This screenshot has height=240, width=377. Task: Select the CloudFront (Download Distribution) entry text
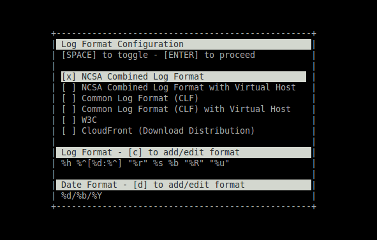(168, 131)
